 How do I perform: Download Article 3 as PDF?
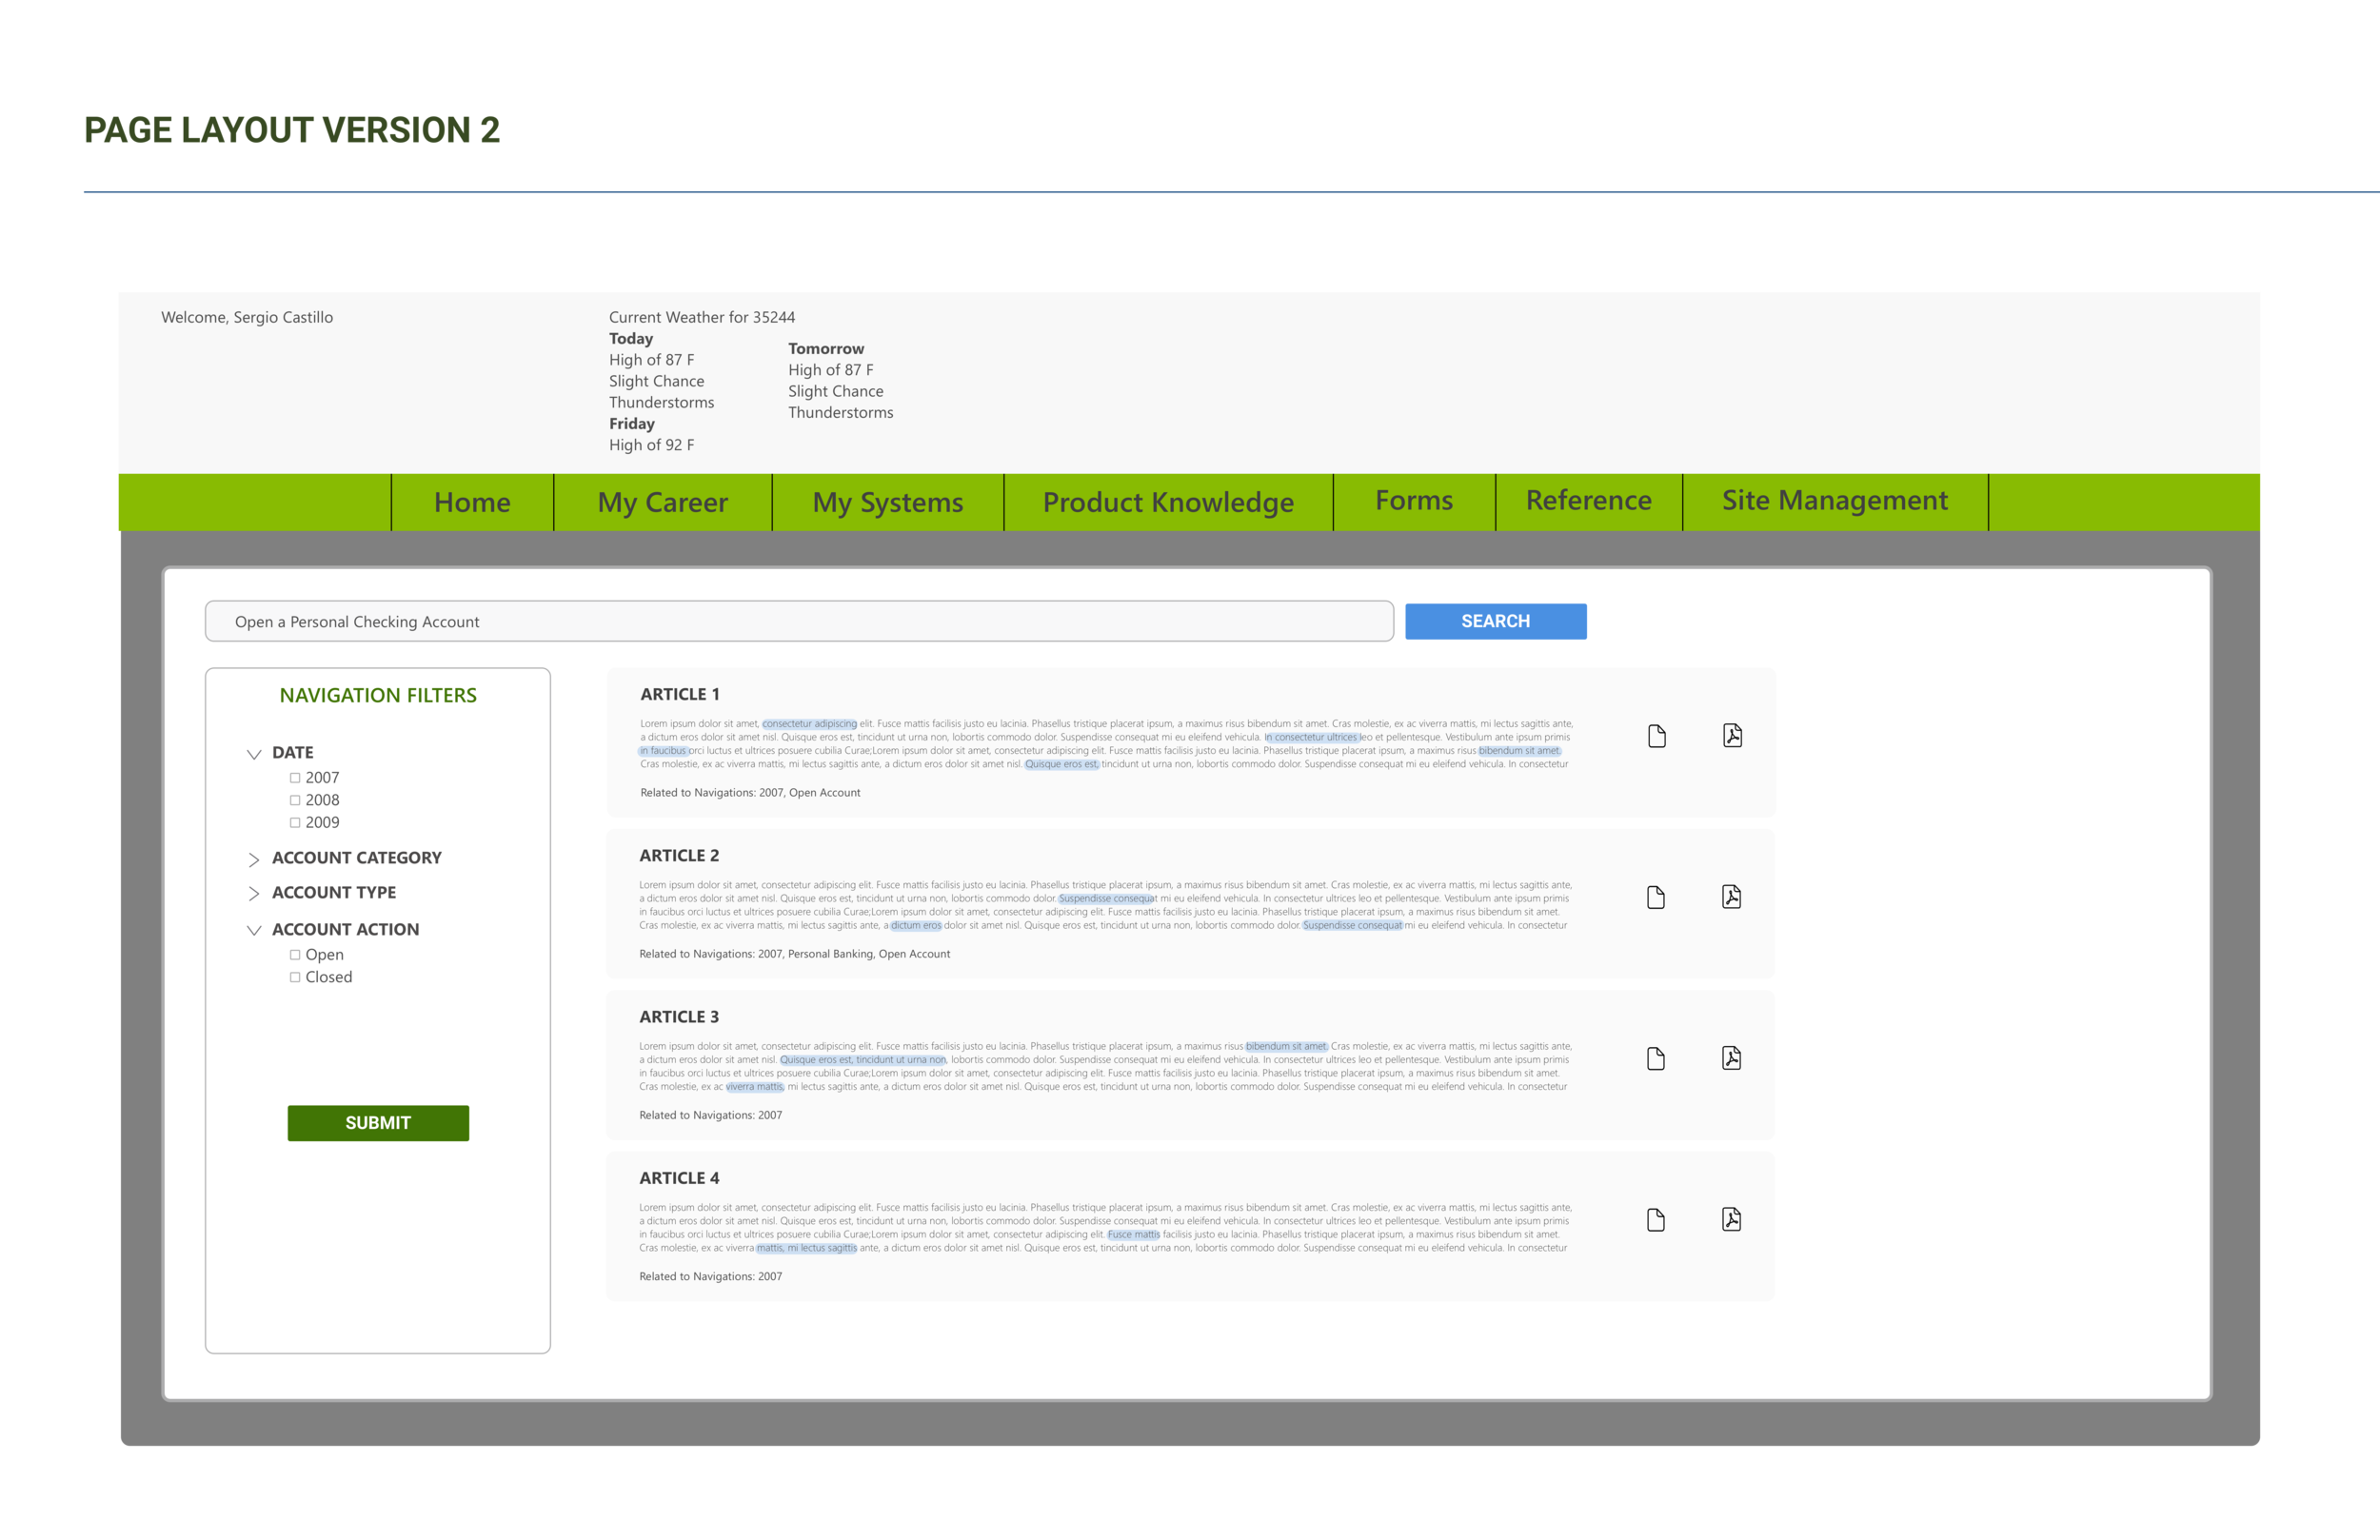1732,1058
